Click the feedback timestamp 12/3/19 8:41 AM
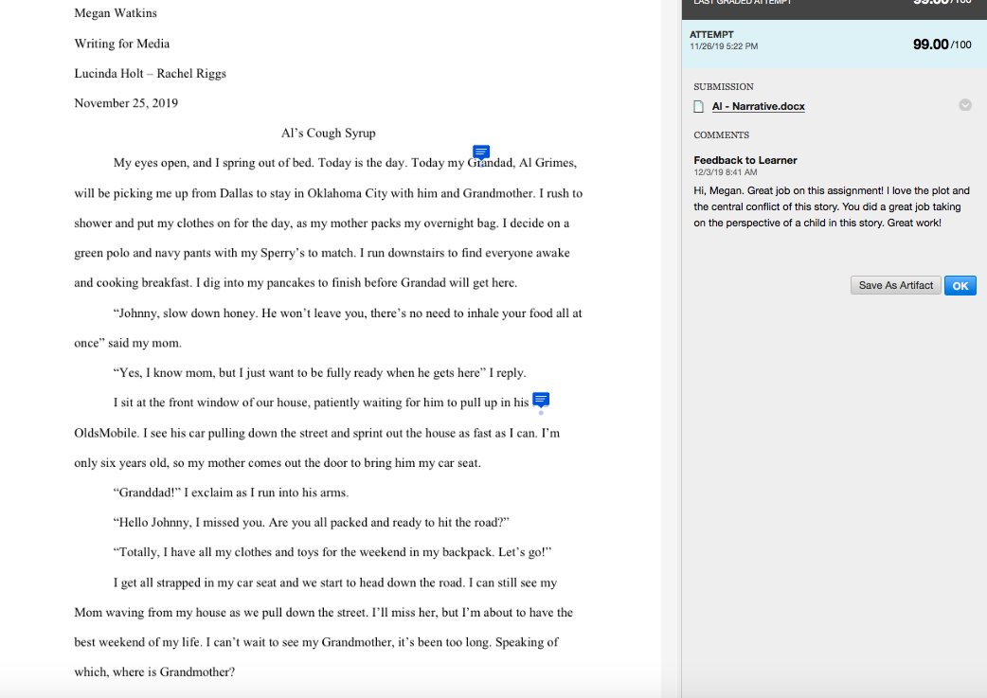Image resolution: width=987 pixels, height=698 pixels. coord(725,172)
